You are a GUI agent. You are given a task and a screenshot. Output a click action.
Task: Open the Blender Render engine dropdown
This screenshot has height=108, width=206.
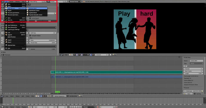[75, 1]
